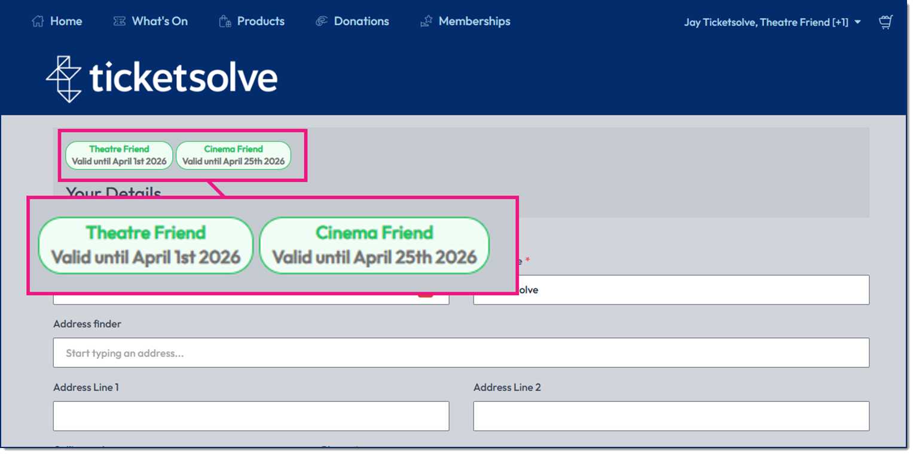Image resolution: width=913 pixels, height=454 pixels.
Task: Click the small Theatre Friend membership badge
Action: pos(119,155)
